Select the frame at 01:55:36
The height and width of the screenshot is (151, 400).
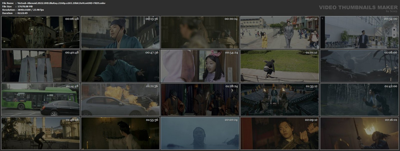[x=120, y=133]
